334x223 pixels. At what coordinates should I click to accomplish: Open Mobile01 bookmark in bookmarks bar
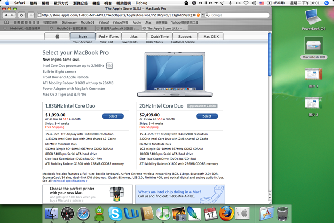coord(87,22)
